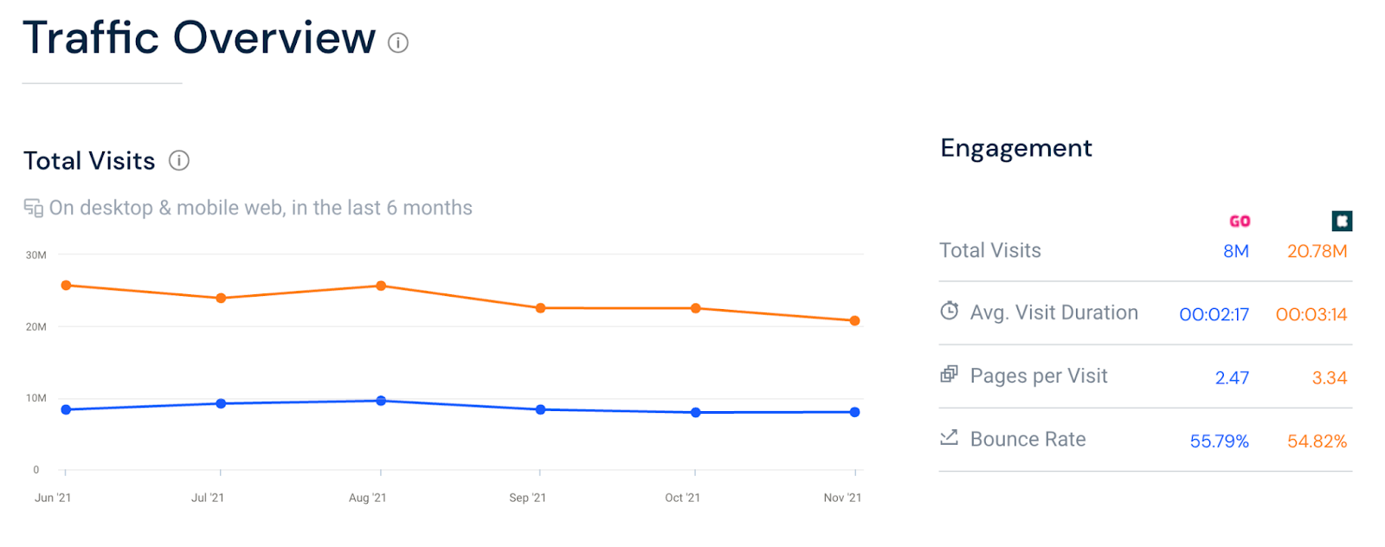Click the Pages per Visit icon
Screen dimensions: 1385x547
point(950,374)
